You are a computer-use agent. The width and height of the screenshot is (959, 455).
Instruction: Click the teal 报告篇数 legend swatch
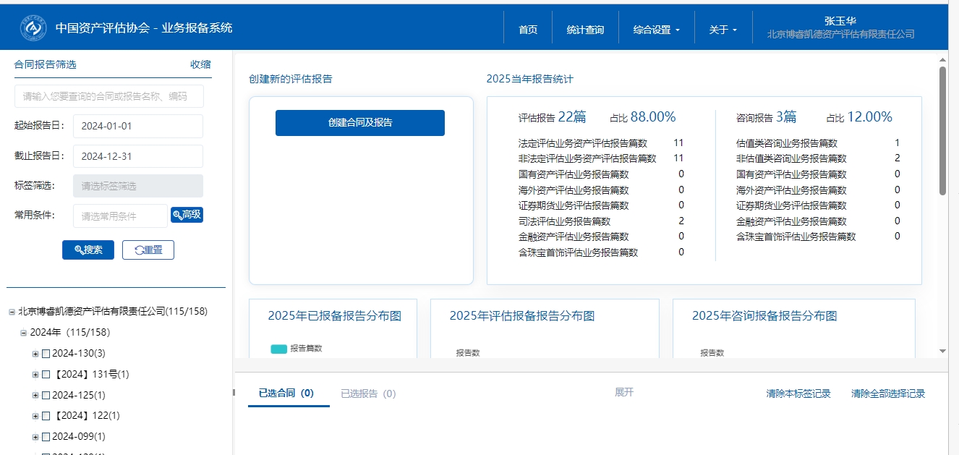click(278, 349)
